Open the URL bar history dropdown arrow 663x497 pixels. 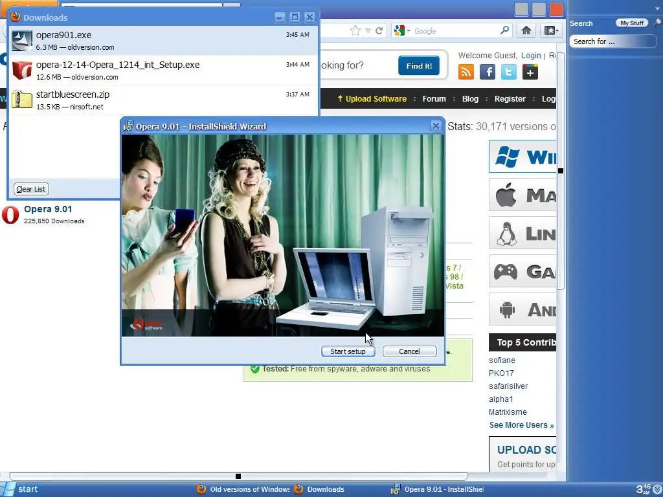[x=368, y=31]
